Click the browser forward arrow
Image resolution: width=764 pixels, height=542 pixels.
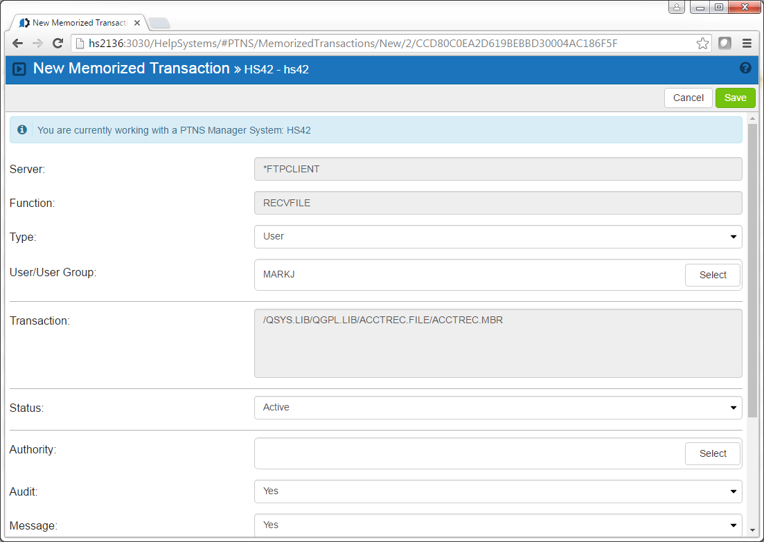38,43
